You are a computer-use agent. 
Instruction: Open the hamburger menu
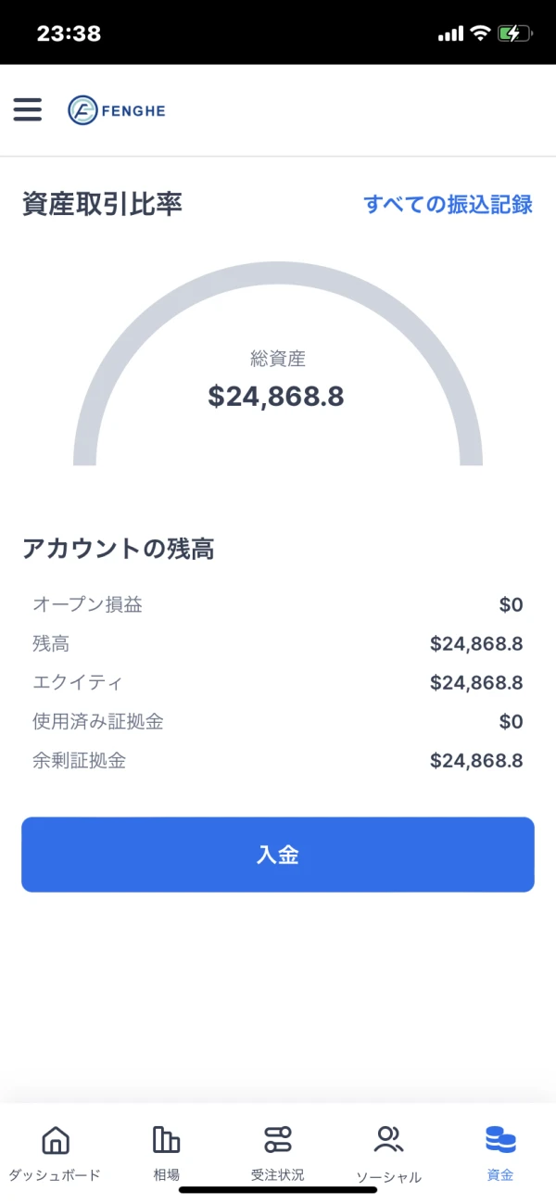[x=28, y=110]
